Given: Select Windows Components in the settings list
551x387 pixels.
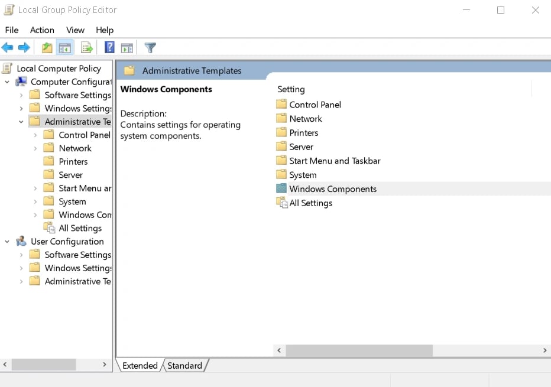Looking at the screenshot, I should tap(333, 189).
